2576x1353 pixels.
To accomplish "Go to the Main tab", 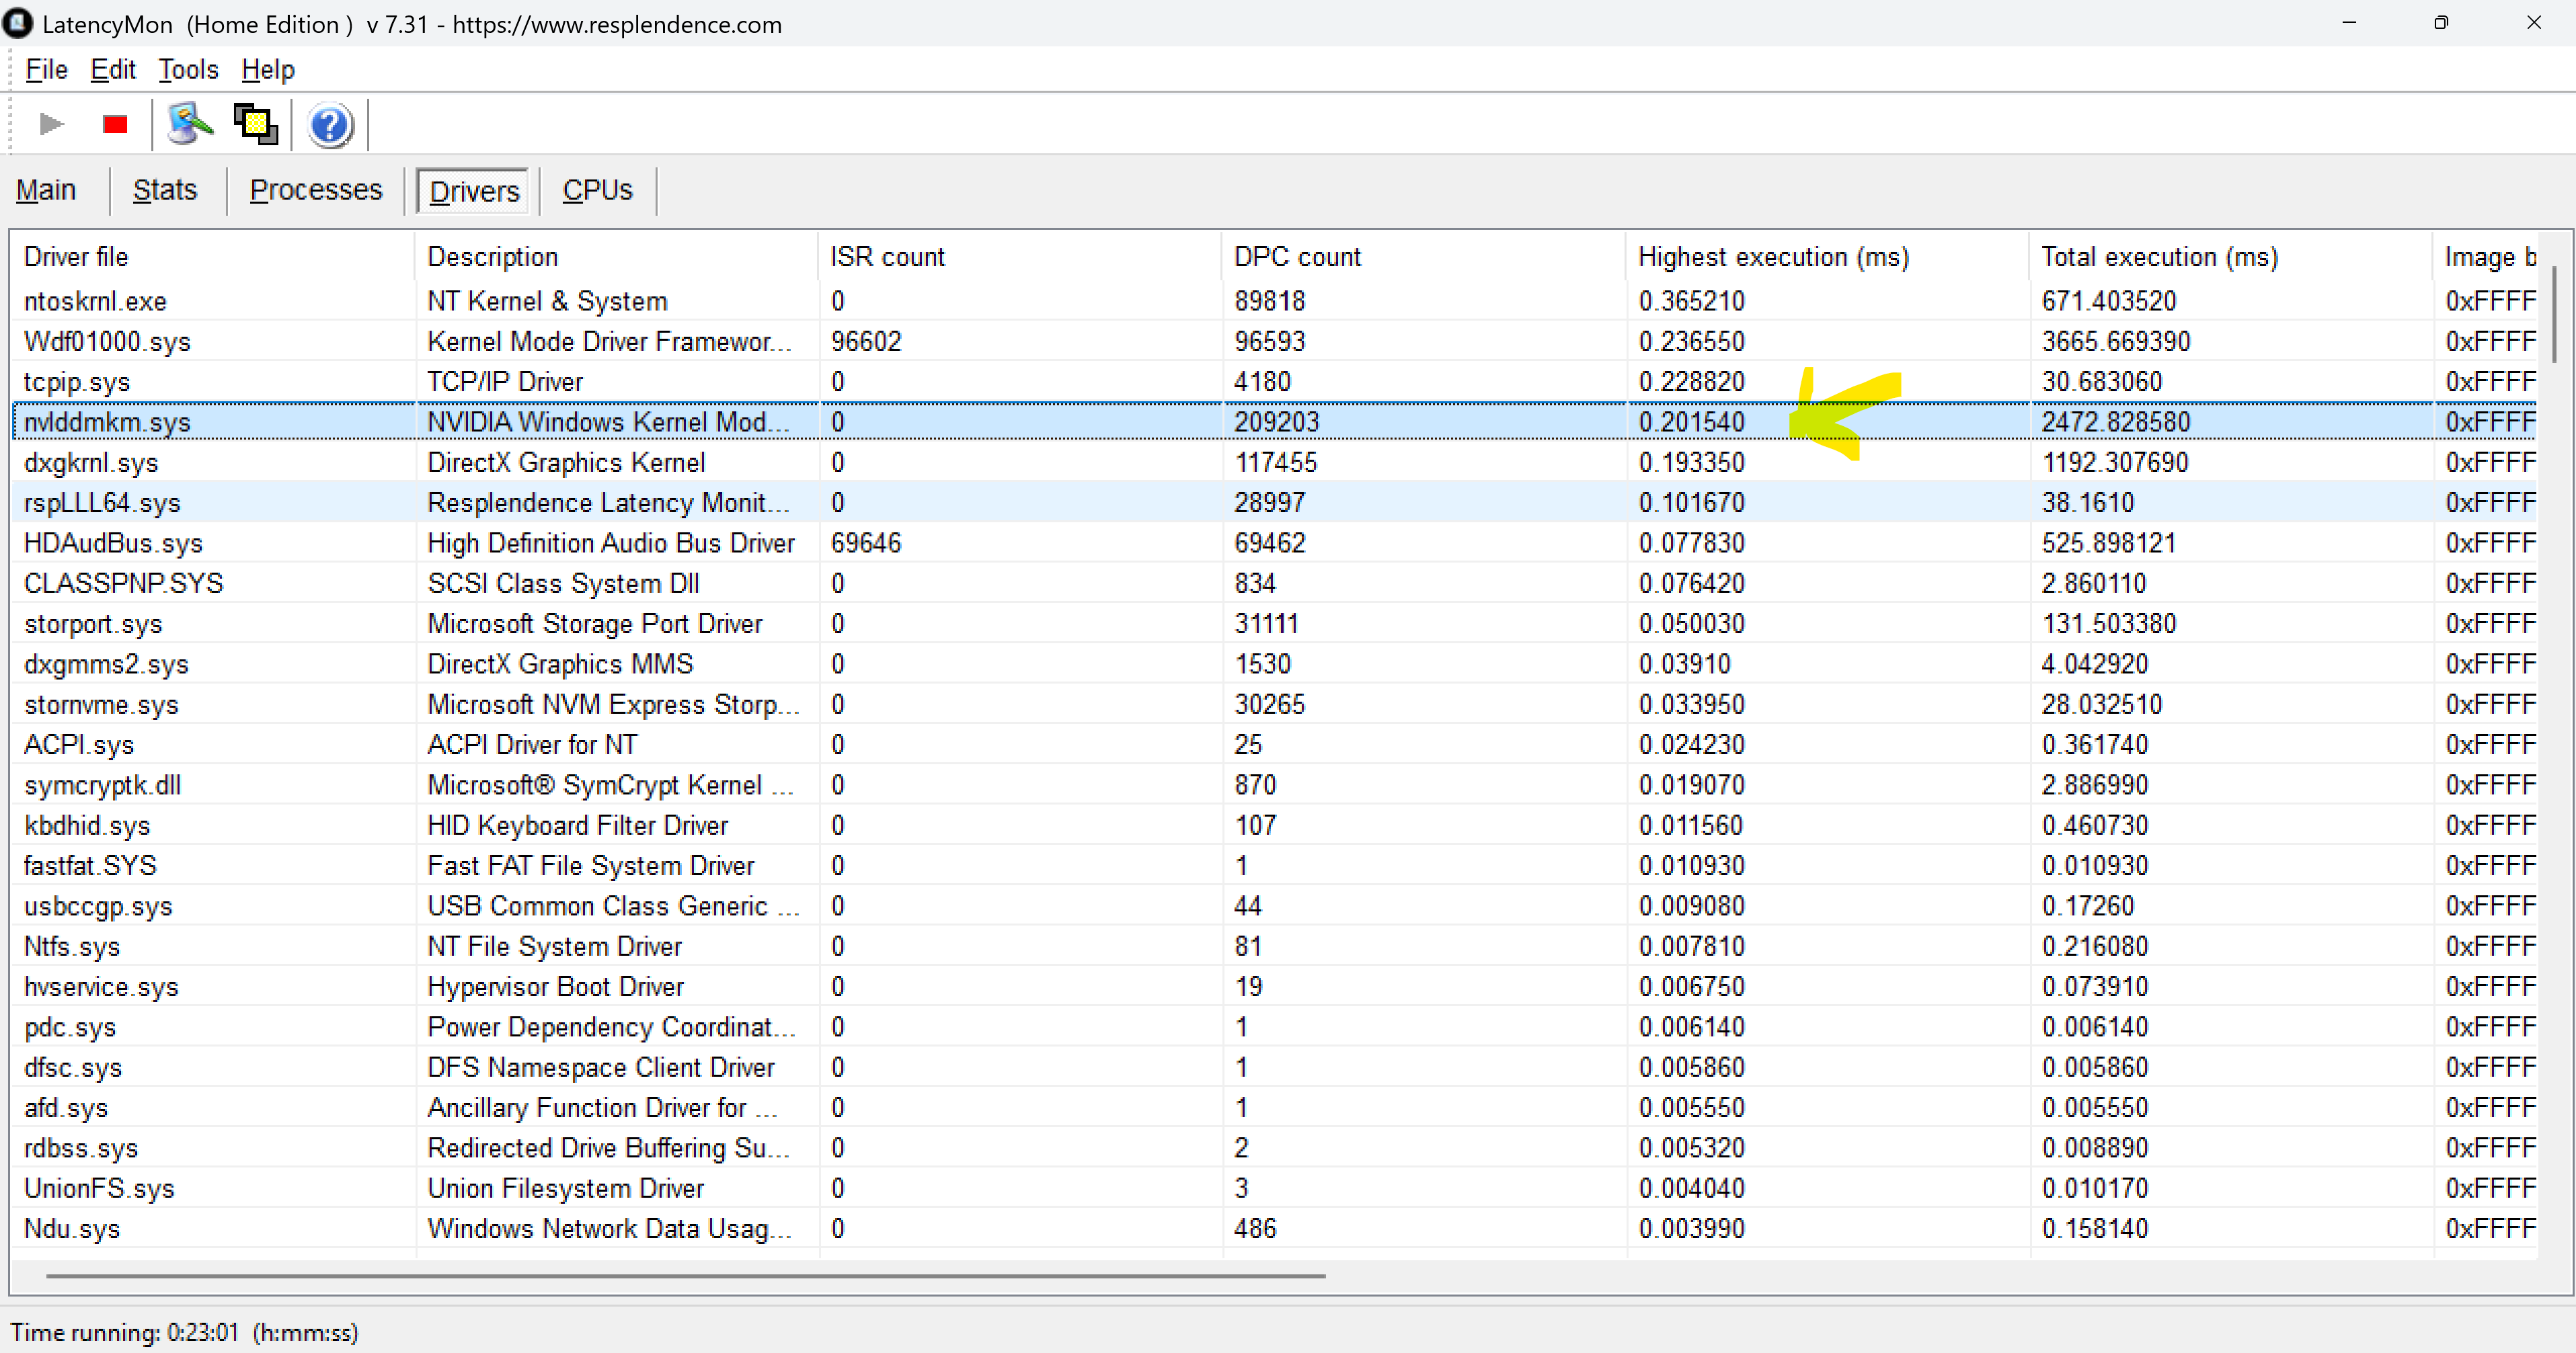I will point(46,190).
